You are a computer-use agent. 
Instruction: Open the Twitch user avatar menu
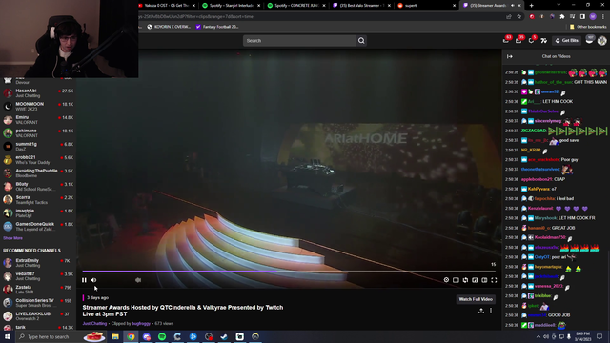click(x=602, y=40)
